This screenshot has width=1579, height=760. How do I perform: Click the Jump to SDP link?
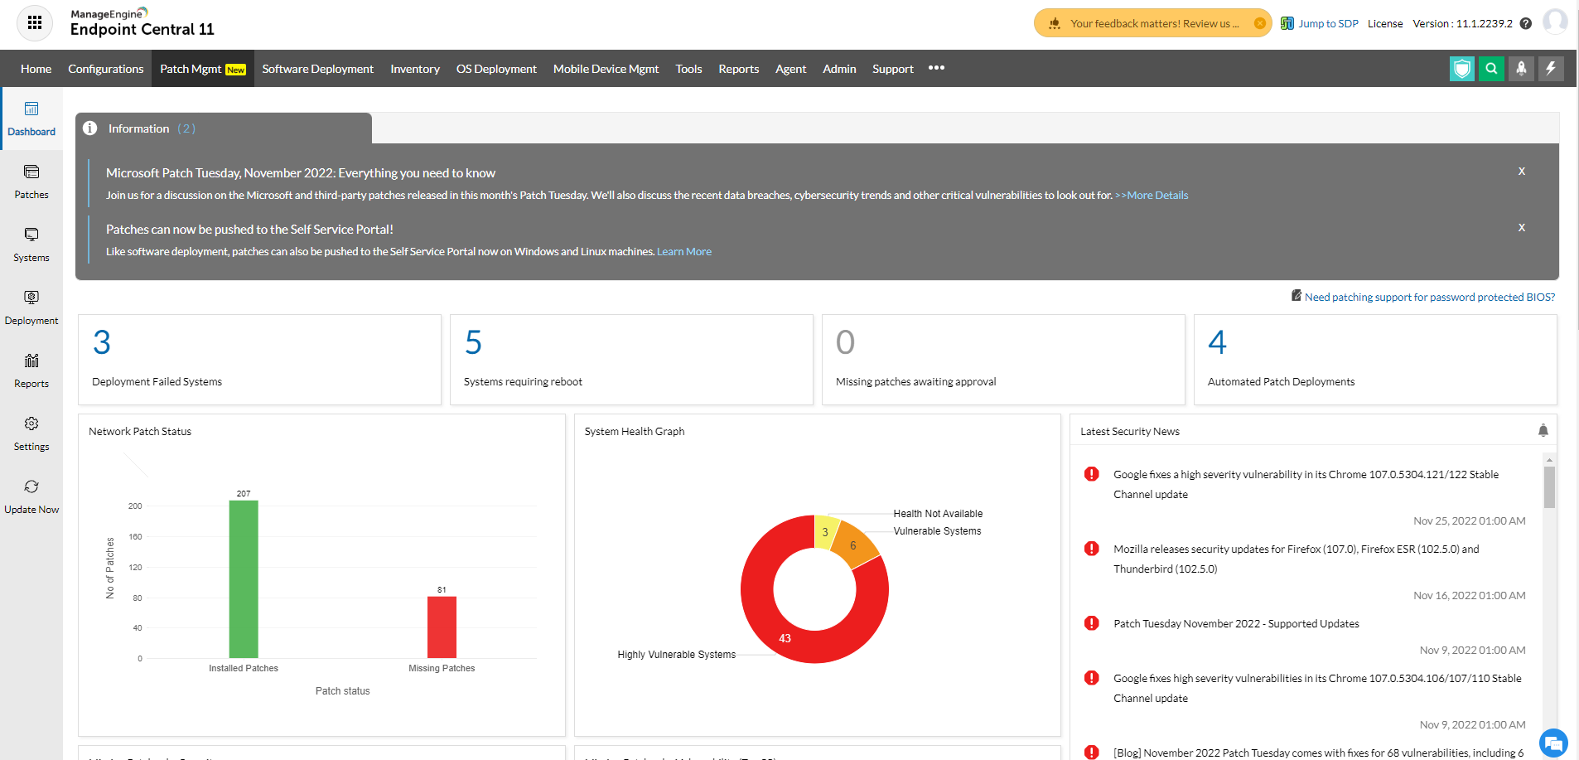click(x=1327, y=24)
